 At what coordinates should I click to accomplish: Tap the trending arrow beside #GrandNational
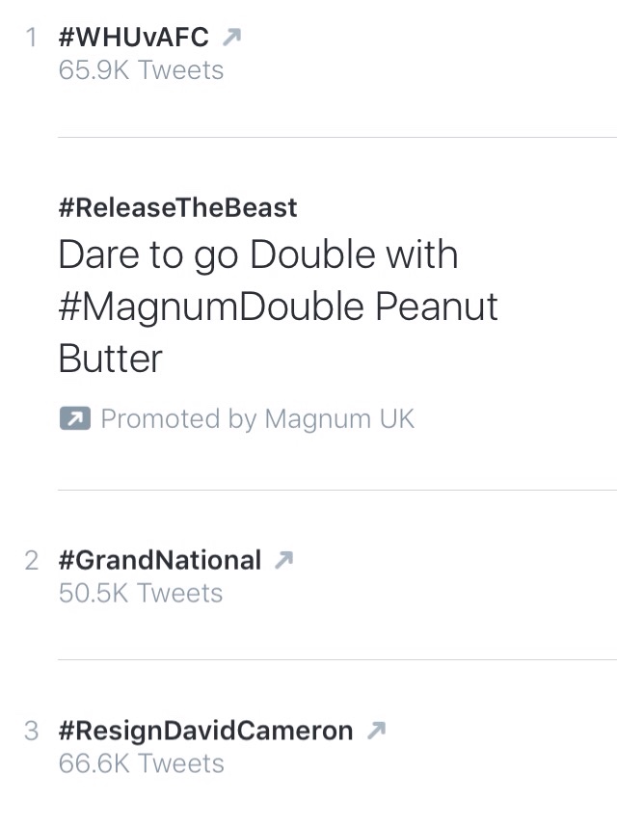(x=283, y=560)
